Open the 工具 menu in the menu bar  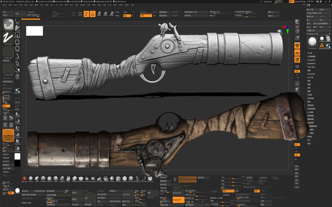point(109,5)
